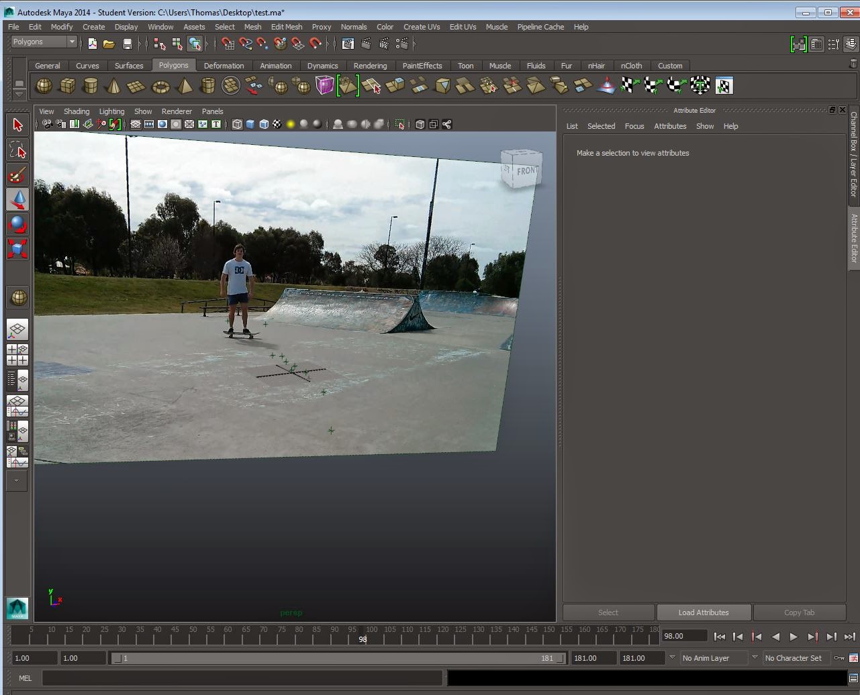Click the Load Attributes button
860x695 pixels.
click(704, 612)
